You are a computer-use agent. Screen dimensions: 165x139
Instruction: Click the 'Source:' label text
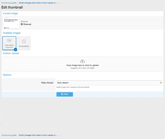tap(24, 21)
